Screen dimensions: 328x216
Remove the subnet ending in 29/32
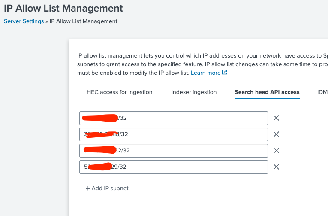277,167
